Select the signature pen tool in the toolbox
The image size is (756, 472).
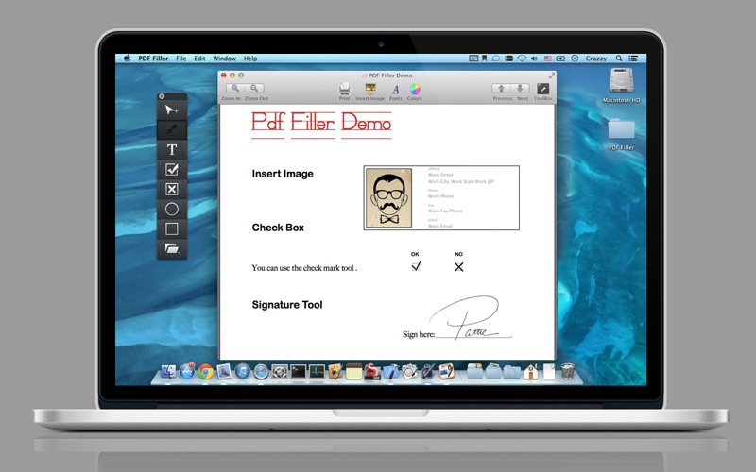coord(172,129)
